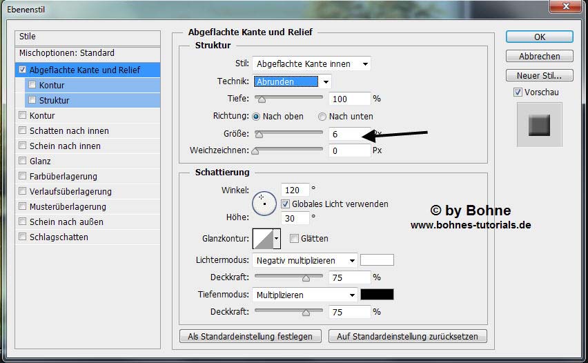Enable the Glätten checkbox
This screenshot has height=363, width=588.
tap(294, 239)
